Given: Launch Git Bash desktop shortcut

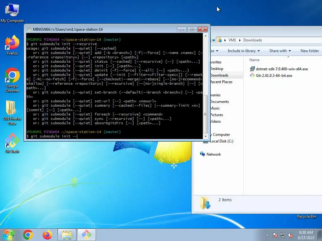Looking at the screenshot, I should (12, 143).
